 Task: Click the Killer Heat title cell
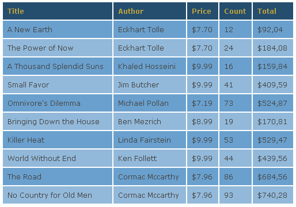point(58,140)
